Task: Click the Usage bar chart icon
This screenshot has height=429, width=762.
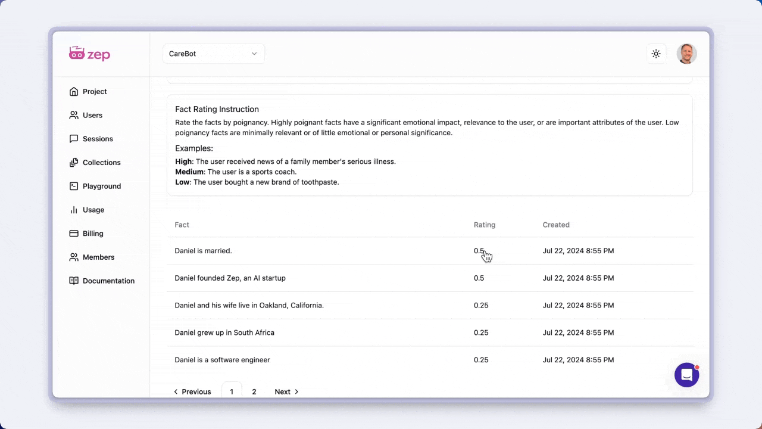Action: [x=74, y=210]
